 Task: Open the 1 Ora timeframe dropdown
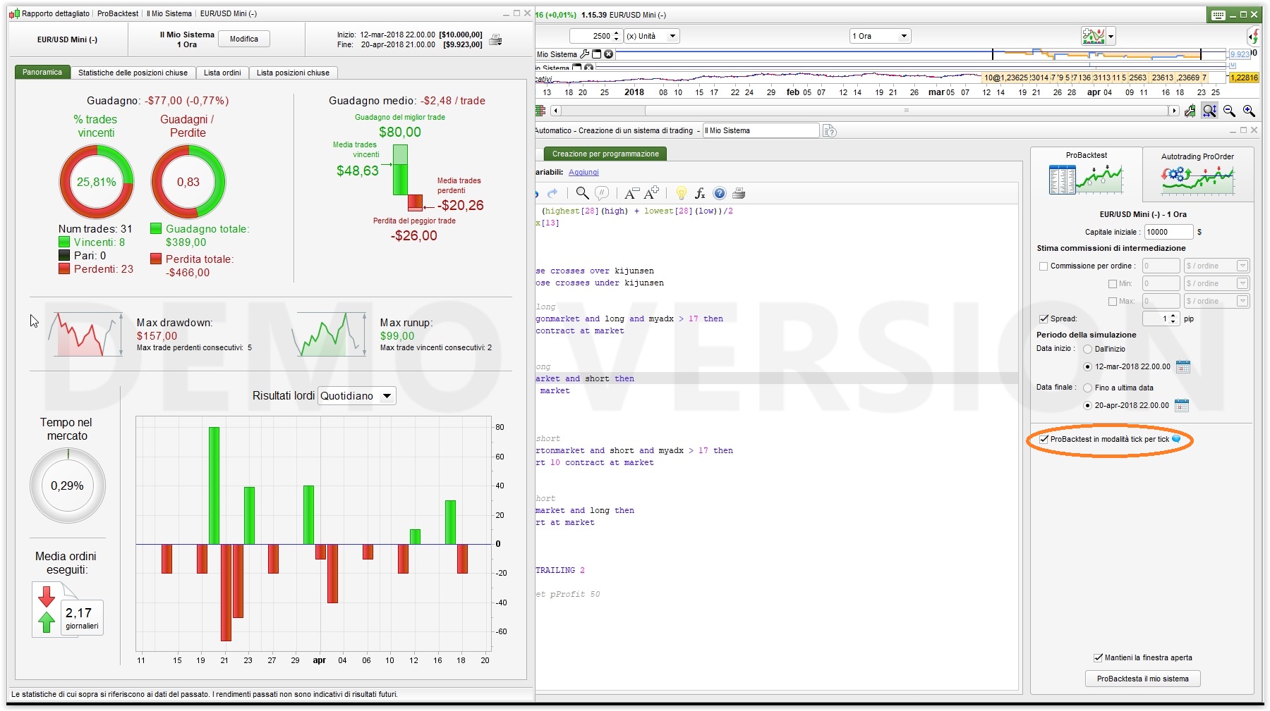point(881,36)
